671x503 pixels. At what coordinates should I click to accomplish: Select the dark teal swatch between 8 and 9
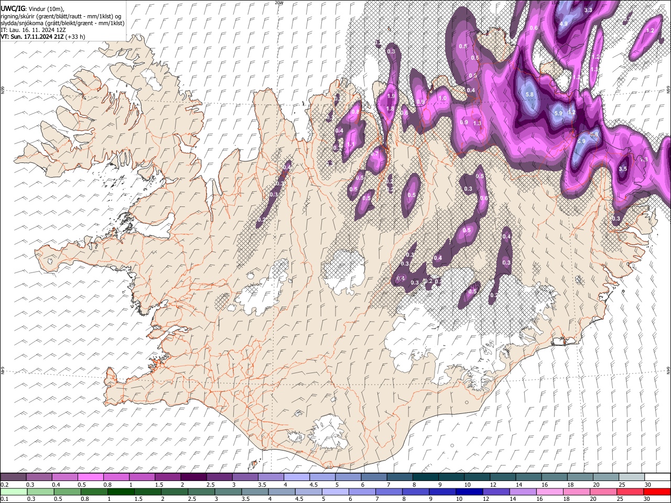(425, 477)
